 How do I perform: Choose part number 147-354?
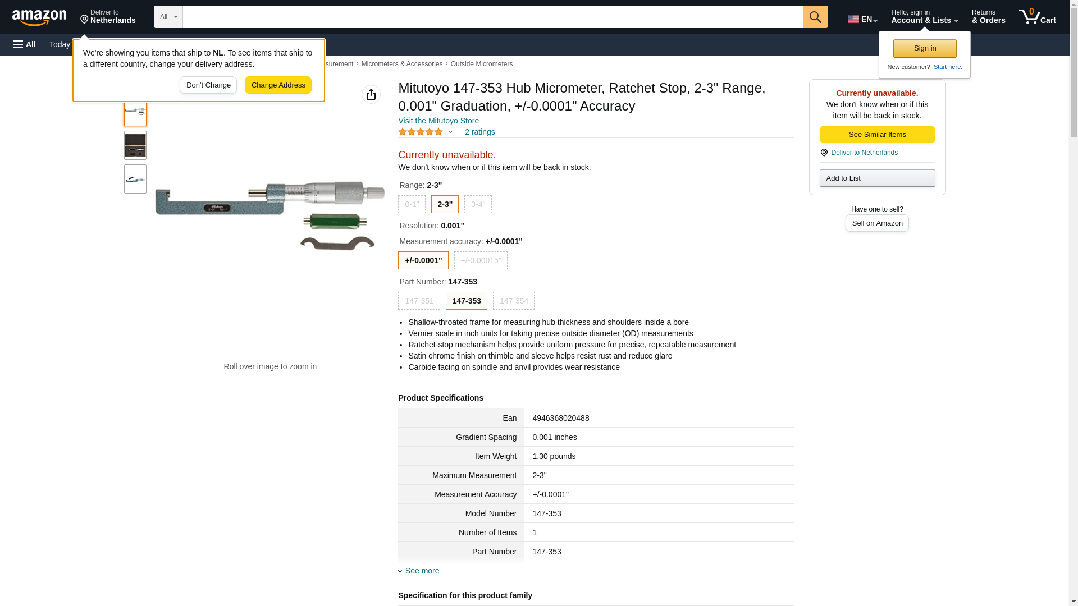pyautogui.click(x=513, y=301)
